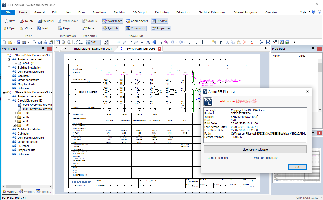The width and height of the screenshot is (323, 200).
Task: Pin the Properties panel
Action: 313,49
